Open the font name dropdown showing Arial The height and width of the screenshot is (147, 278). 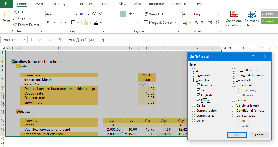pyautogui.click(x=76, y=14)
